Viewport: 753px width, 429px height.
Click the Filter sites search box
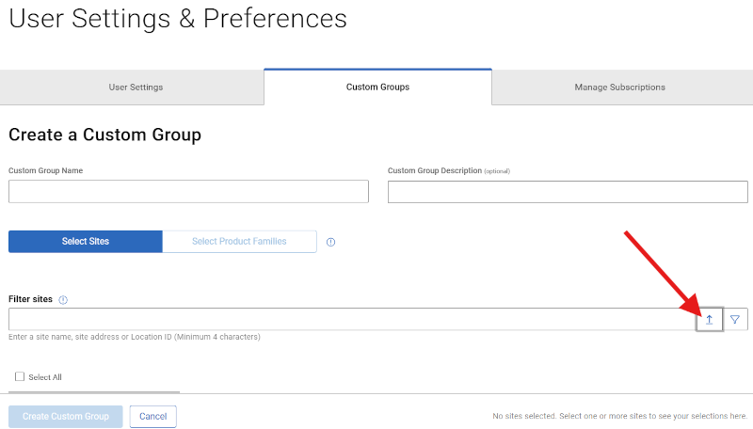pyautogui.click(x=350, y=320)
